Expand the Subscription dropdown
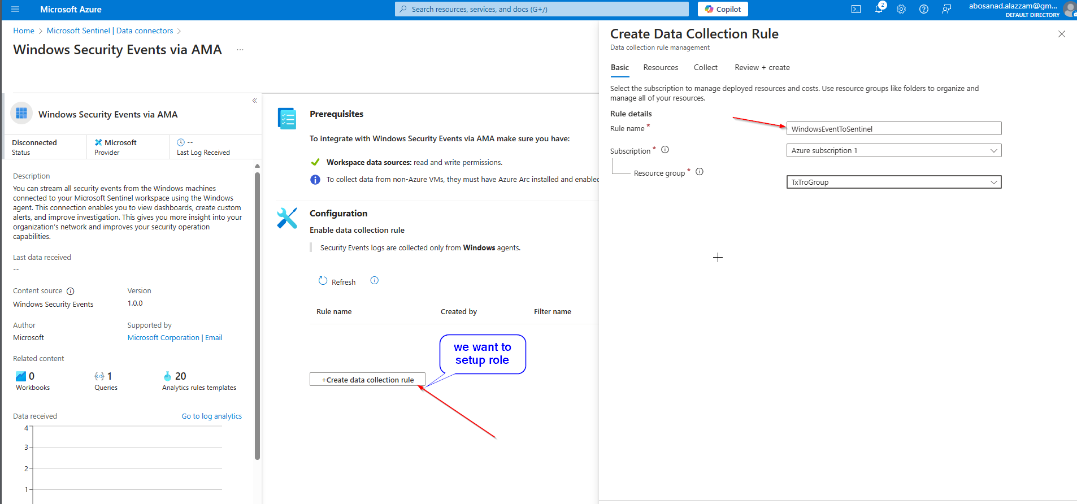 point(893,150)
